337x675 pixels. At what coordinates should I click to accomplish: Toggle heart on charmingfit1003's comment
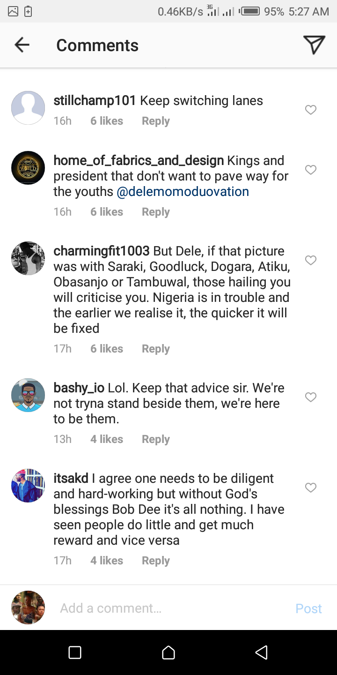(311, 260)
